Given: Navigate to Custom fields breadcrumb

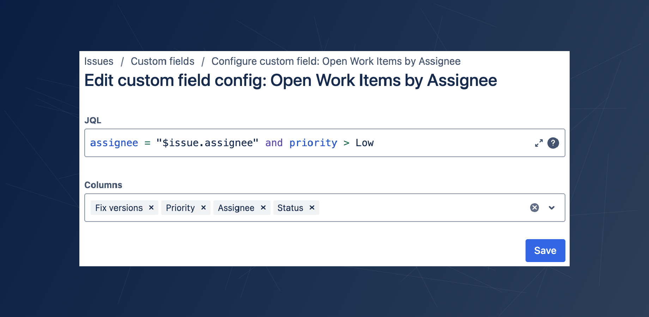Looking at the screenshot, I should click(x=163, y=61).
